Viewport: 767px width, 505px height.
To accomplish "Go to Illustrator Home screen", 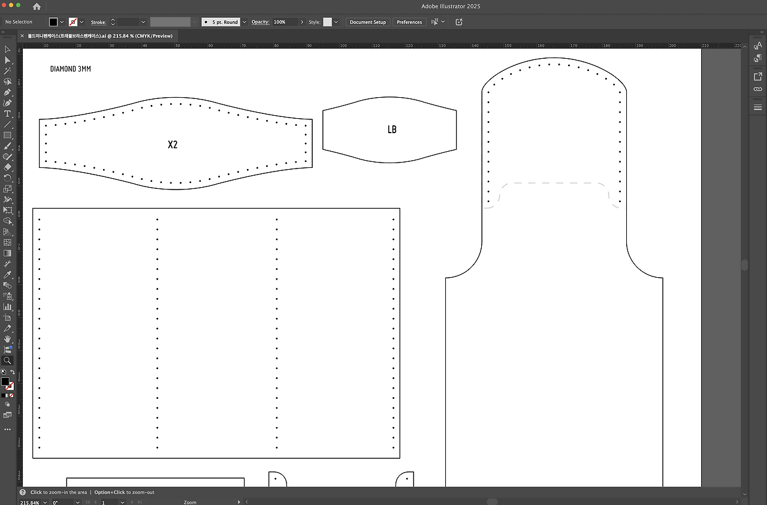I will 37,7.
